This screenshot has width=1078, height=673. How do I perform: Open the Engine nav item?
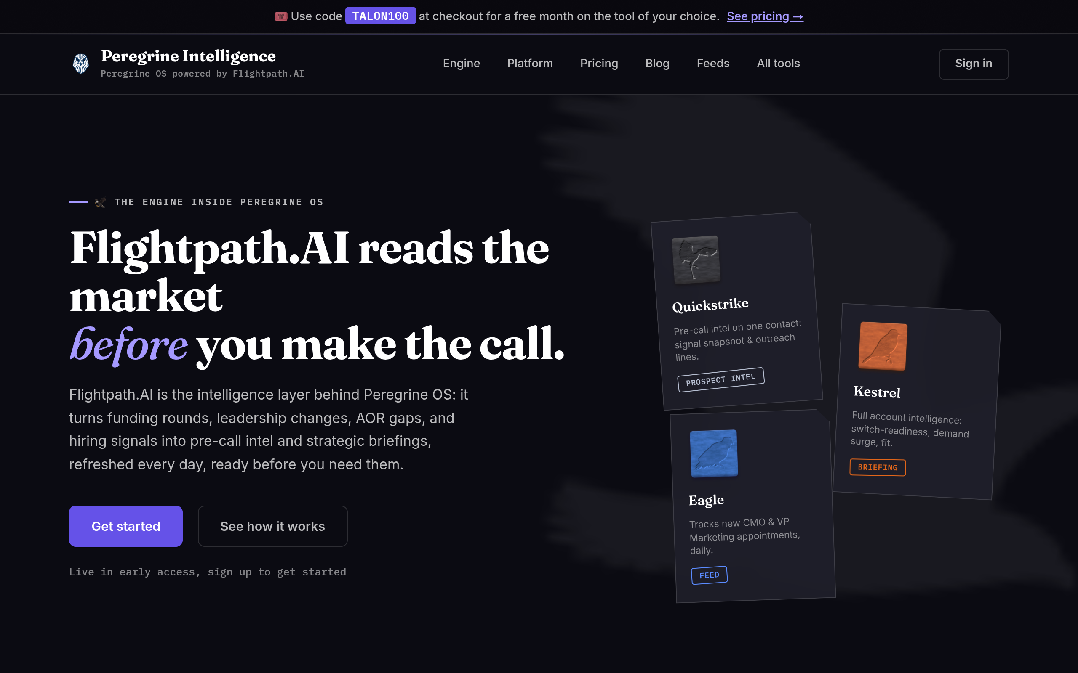[461, 64]
